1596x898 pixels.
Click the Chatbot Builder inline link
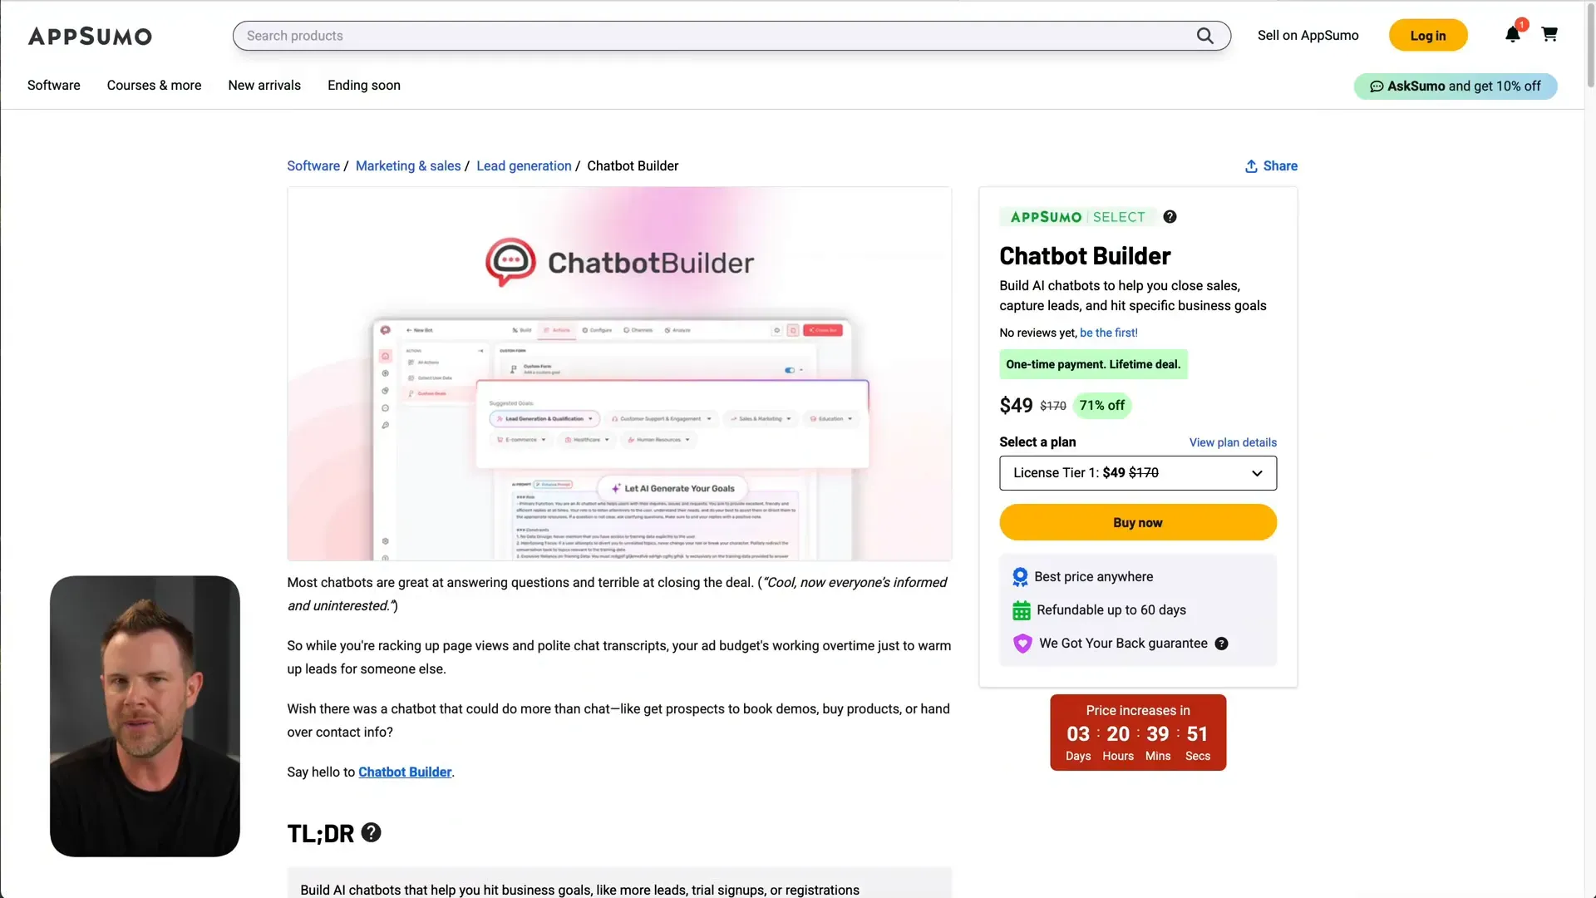405,772
